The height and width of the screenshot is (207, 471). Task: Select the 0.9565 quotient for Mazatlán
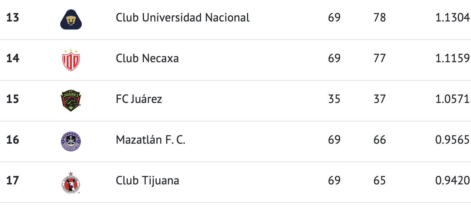coord(452,140)
